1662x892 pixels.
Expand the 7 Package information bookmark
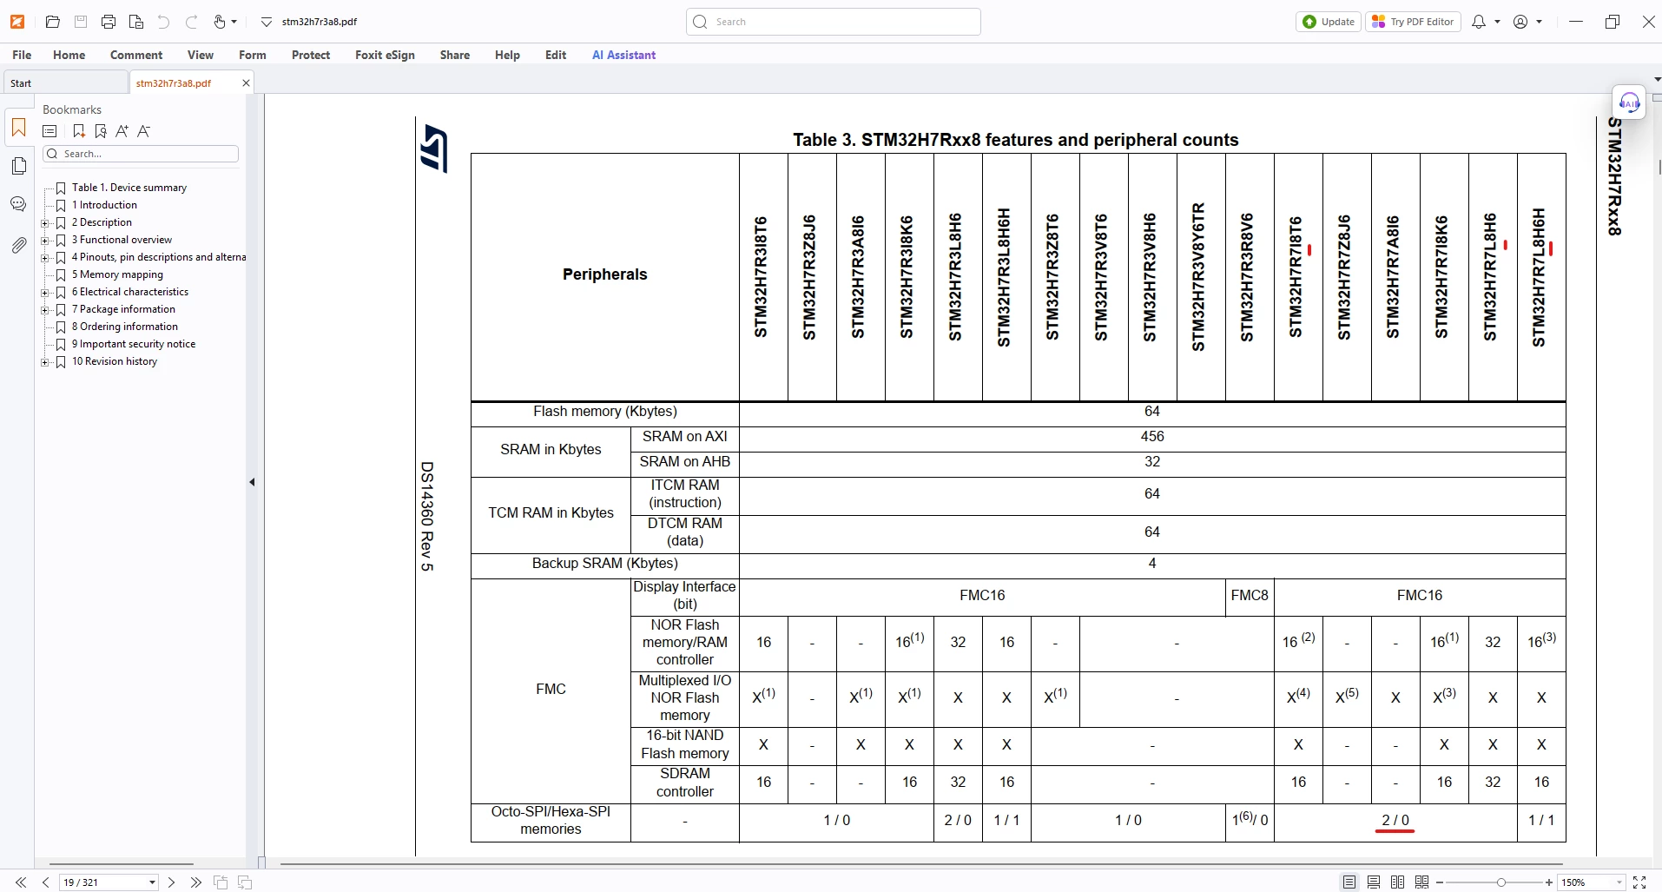click(45, 309)
